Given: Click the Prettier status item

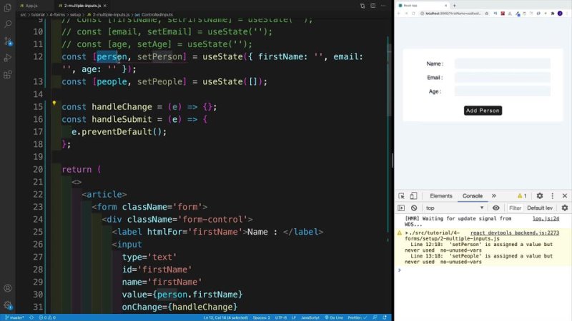Looking at the screenshot, I should [x=357, y=317].
